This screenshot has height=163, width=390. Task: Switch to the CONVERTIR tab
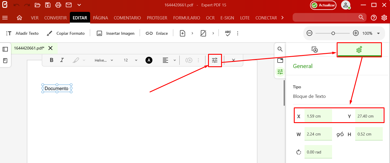click(x=56, y=18)
